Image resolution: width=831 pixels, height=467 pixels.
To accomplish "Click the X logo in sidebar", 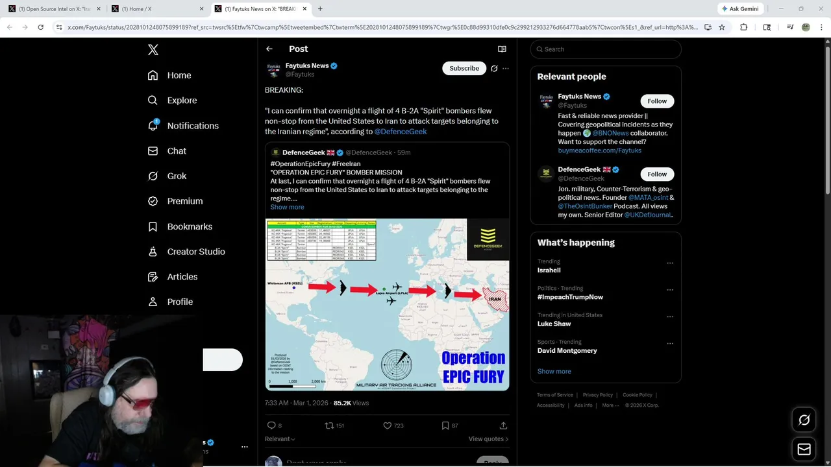I will (x=153, y=50).
